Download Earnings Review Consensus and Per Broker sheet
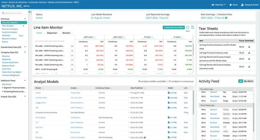Screen dimensions: 260x140 [249, 59]
